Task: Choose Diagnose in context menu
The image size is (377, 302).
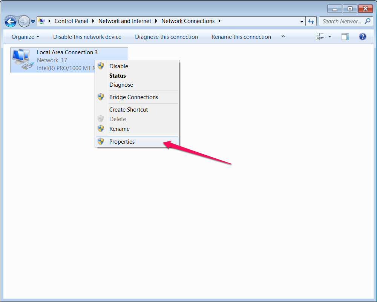Action: [137, 84]
